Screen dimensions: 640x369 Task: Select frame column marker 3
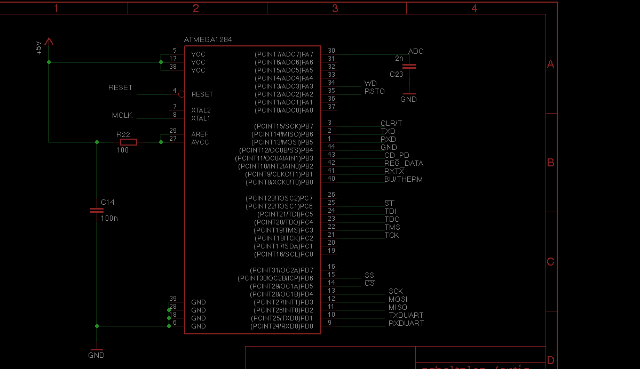[335, 8]
